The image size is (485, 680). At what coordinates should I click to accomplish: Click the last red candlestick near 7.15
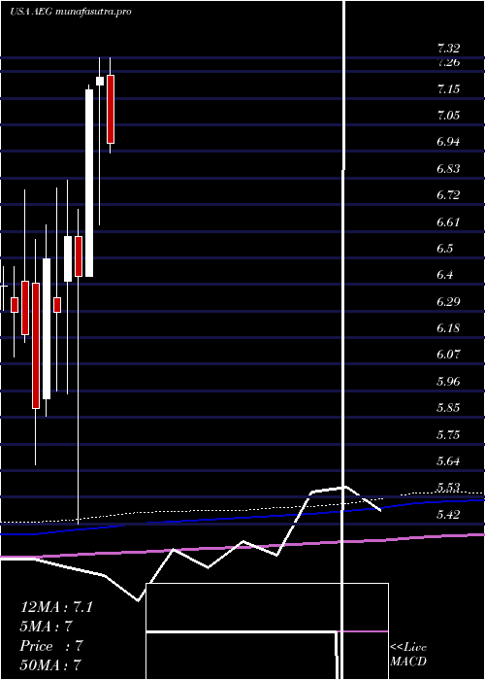111,109
